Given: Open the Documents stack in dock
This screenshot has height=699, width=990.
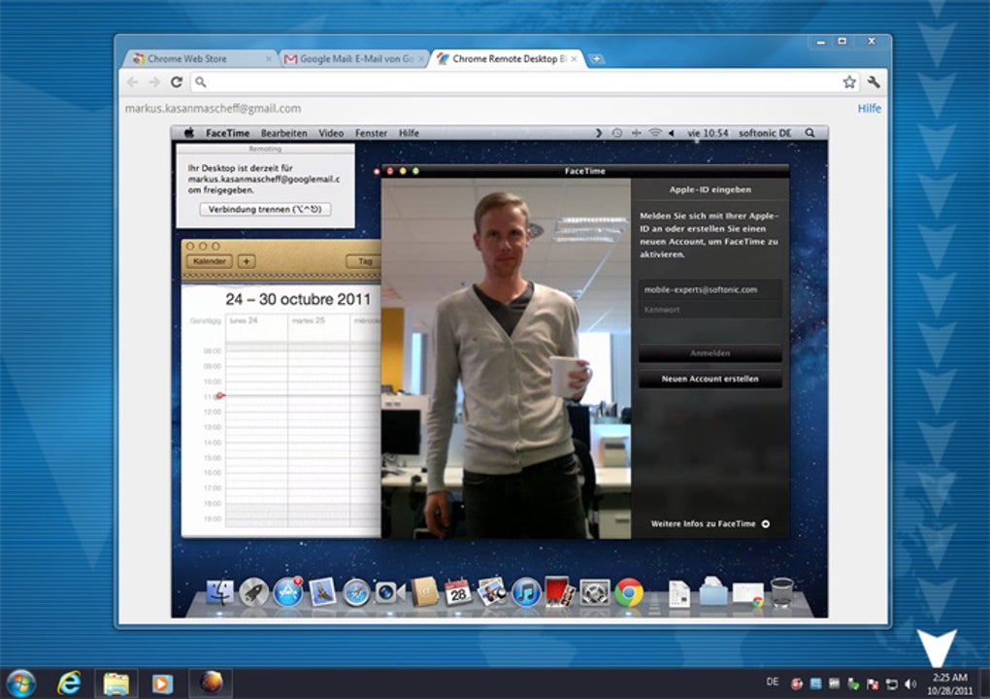Looking at the screenshot, I should pos(679,593).
